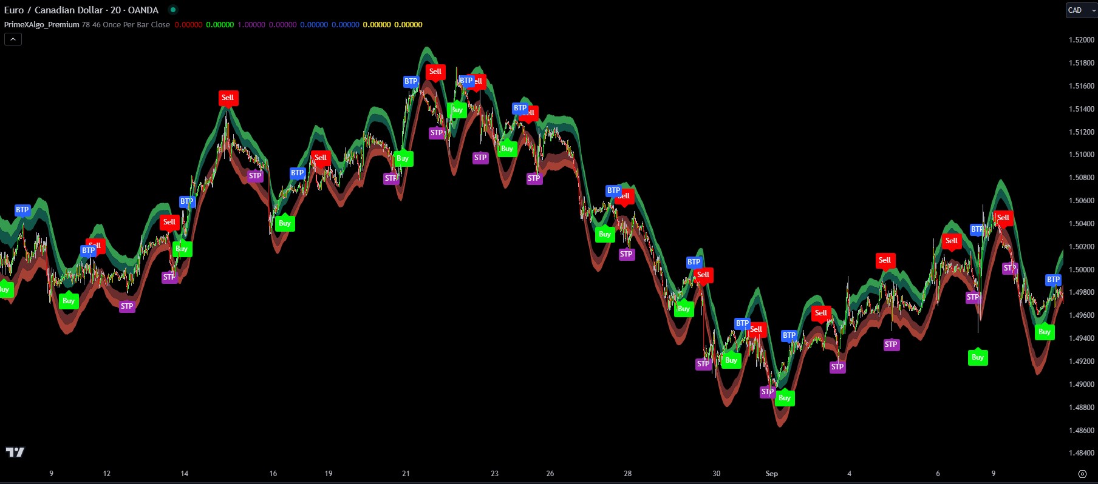1098x484 pixels.
Task: Click price axis label 1.48600
Action: point(1082,431)
